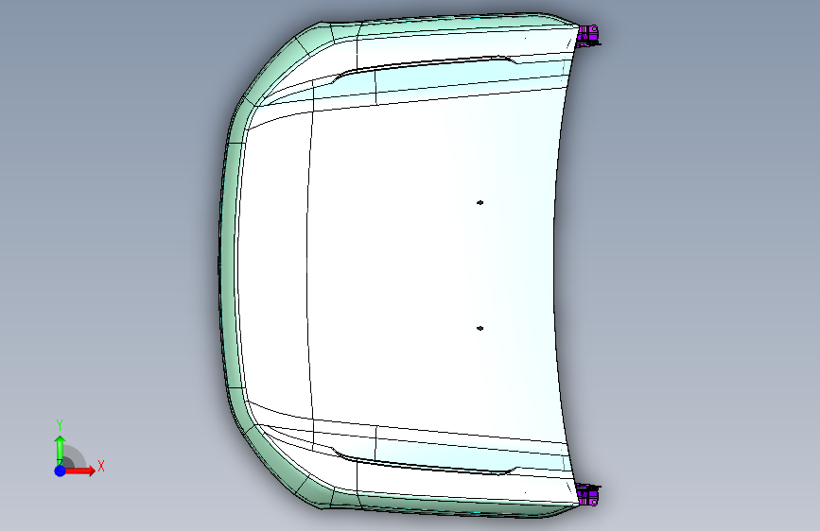
Task: Click the red X axis arrow of the triad
Action: click(79, 471)
